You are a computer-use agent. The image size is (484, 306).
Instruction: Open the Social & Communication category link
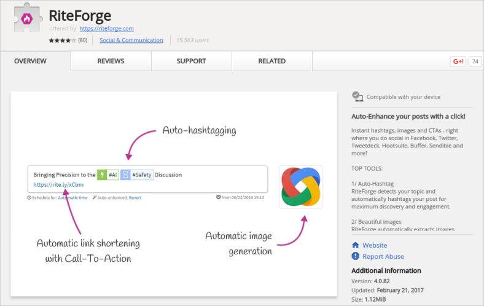131,40
